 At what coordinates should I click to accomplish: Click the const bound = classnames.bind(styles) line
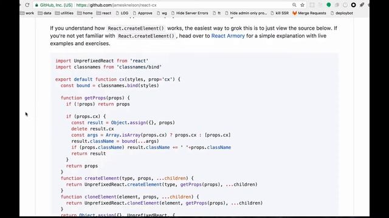coord(109,85)
